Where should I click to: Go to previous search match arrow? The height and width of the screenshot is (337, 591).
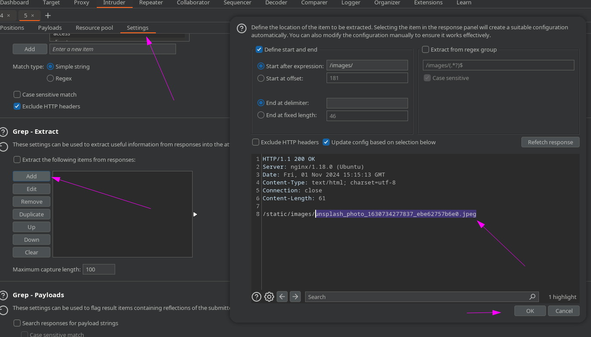(x=282, y=297)
